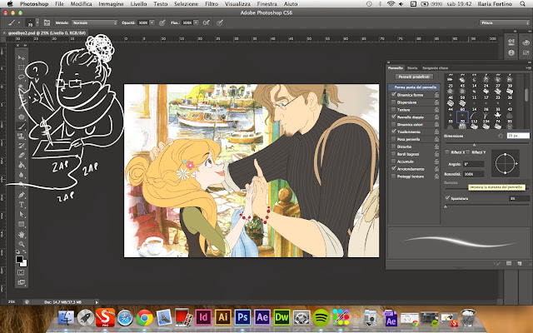
Task: Select the Blur drop tool
Action: 22,175
